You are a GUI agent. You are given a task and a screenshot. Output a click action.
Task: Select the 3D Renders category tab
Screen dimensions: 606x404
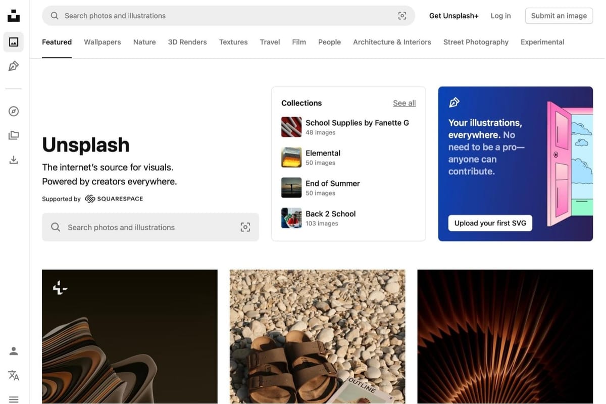coord(187,42)
